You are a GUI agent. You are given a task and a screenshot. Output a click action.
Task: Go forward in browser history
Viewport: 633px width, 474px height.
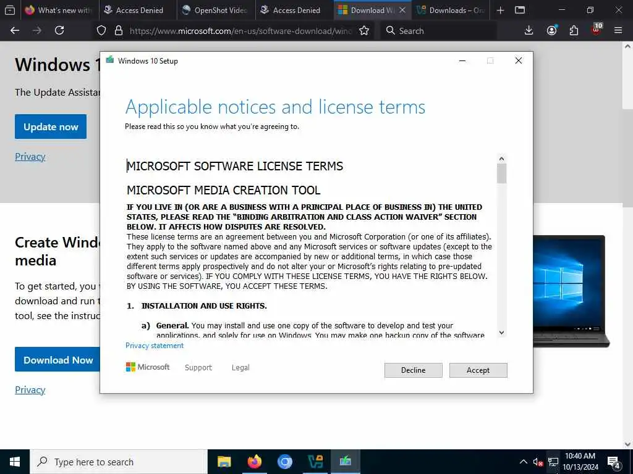[37, 30]
